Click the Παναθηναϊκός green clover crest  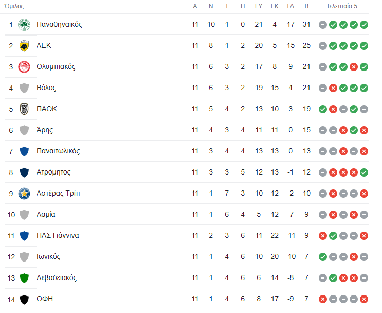pyautogui.click(x=24, y=24)
